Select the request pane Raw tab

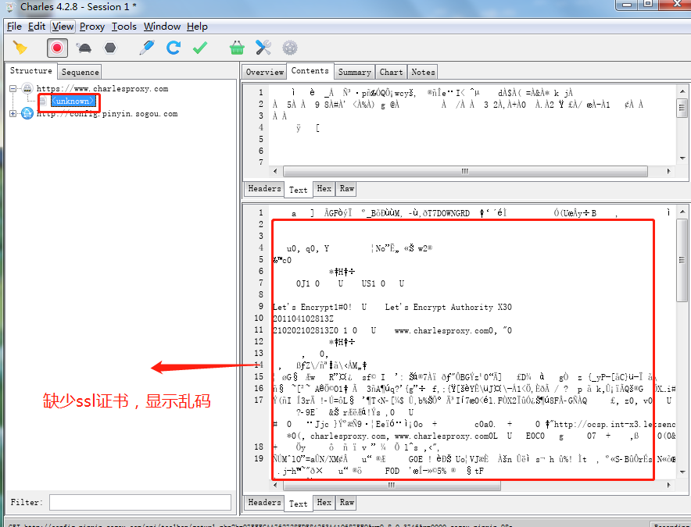pyautogui.click(x=347, y=188)
